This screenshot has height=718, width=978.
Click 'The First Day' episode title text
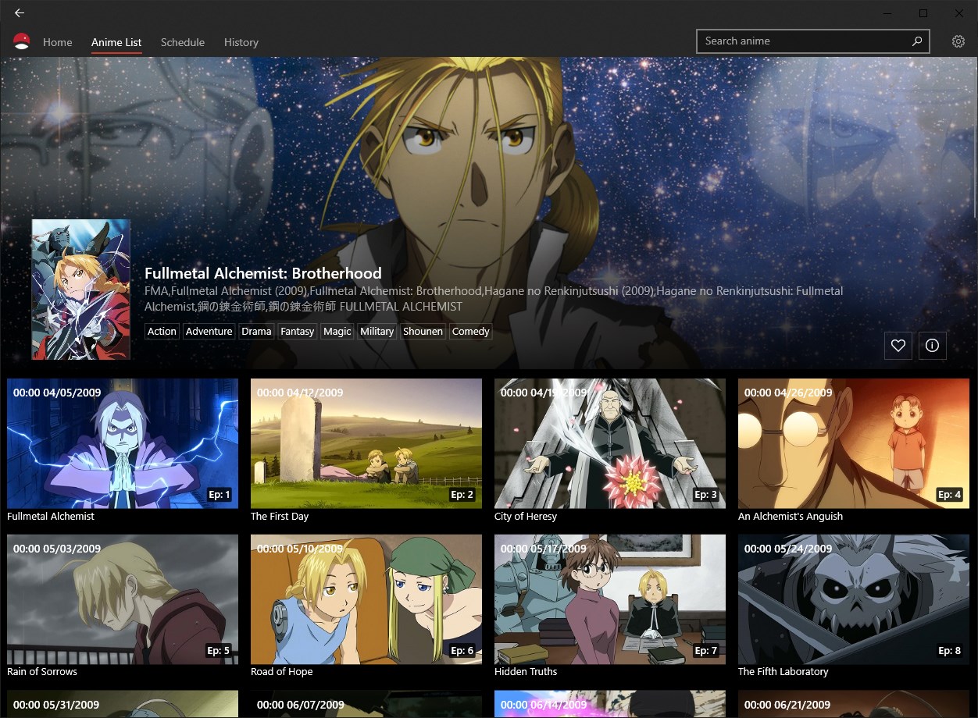click(x=280, y=517)
